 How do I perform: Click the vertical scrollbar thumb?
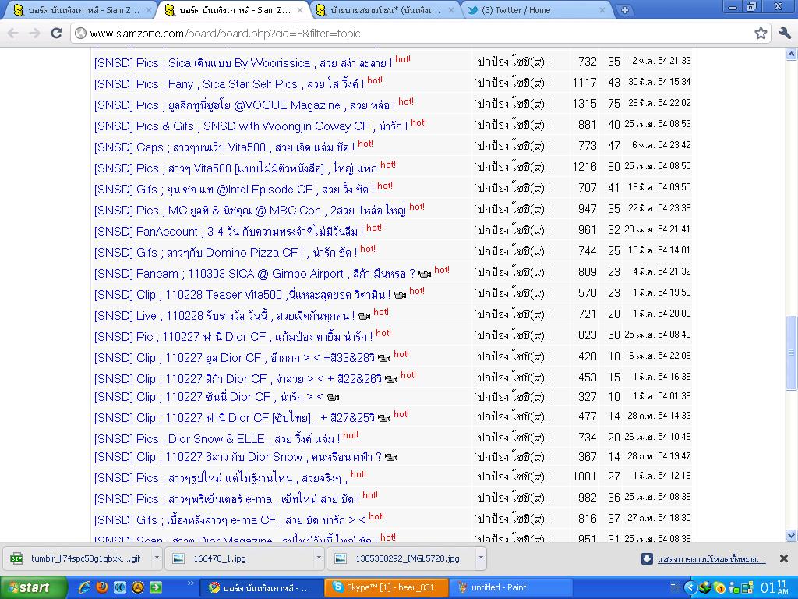pyautogui.click(x=792, y=353)
